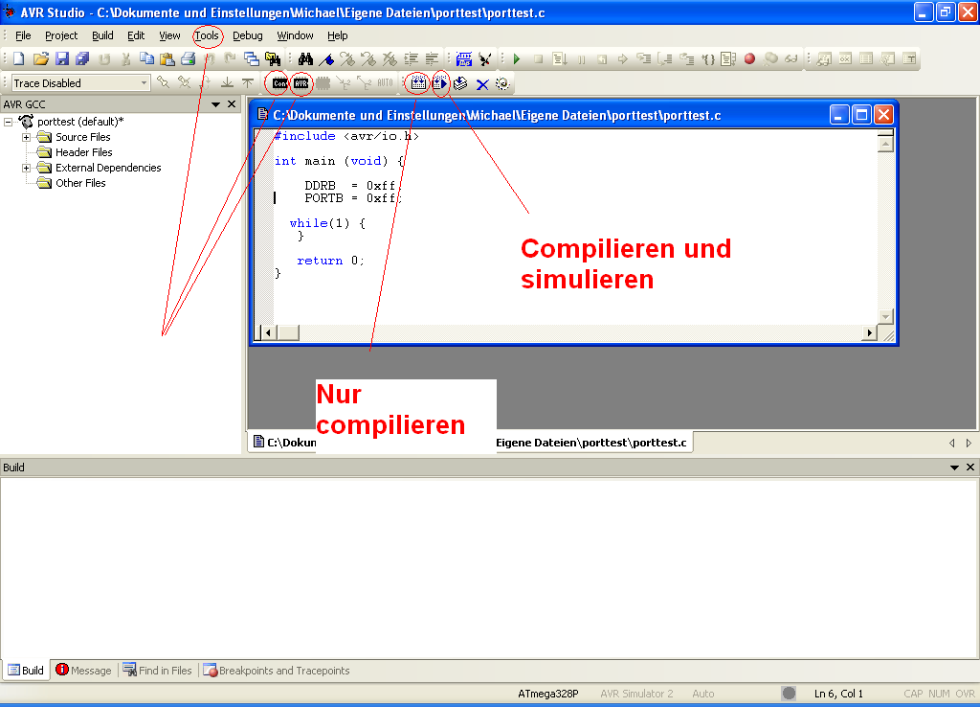Open the Trace Disabled combo box

click(x=80, y=82)
